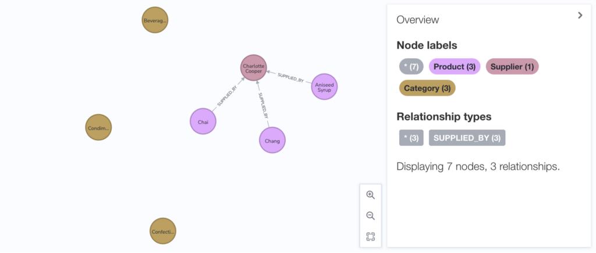This screenshot has width=596, height=253.
Task: Click SUPPLIED_BY edge from Chai
Action: (227, 96)
